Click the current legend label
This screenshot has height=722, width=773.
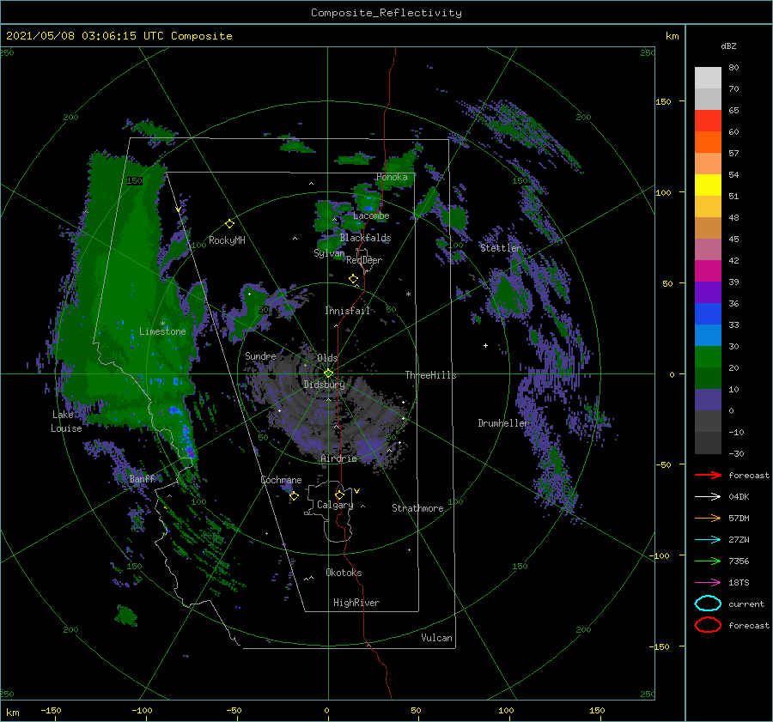(x=746, y=604)
